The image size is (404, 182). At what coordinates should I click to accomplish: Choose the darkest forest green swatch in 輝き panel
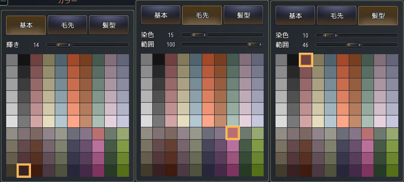click(110, 171)
